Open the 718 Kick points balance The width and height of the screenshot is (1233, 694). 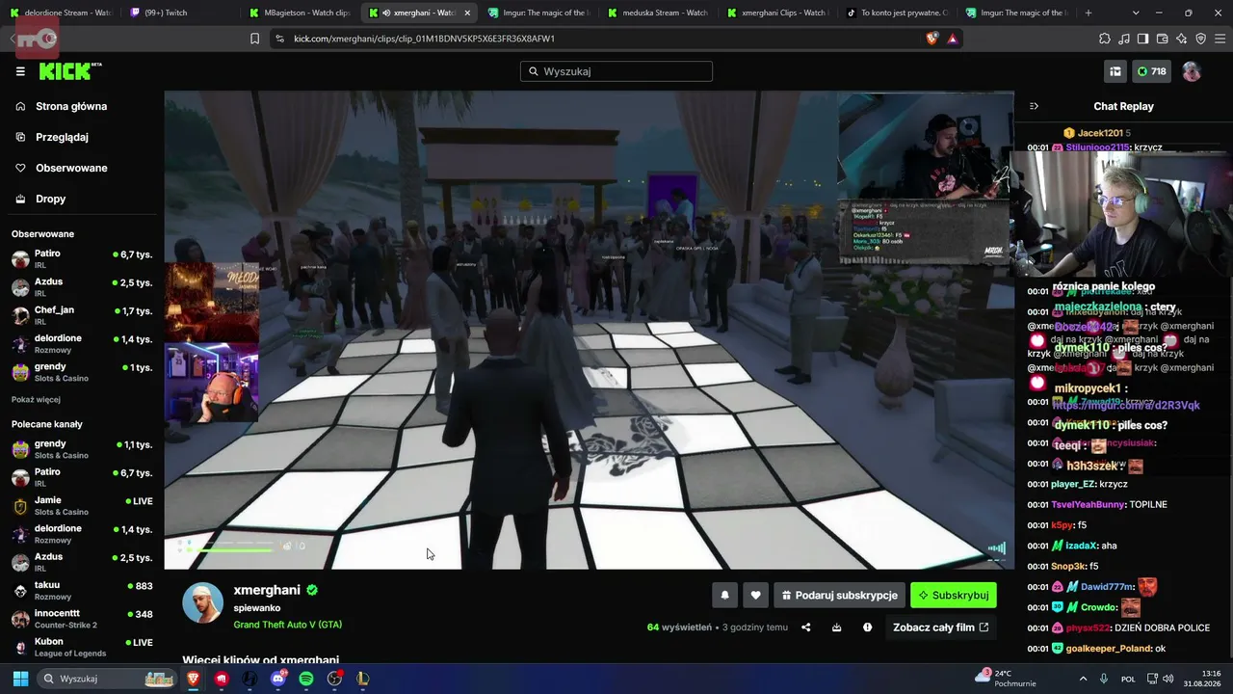pos(1150,71)
